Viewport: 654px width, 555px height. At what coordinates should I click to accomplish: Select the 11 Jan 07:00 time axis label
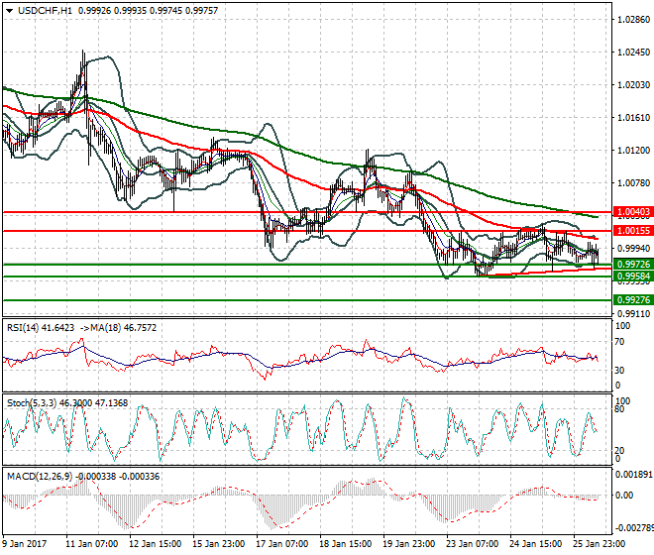coord(94,544)
